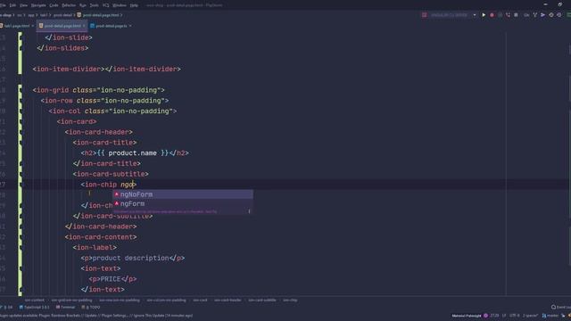The width and height of the screenshot is (571, 321).
Task: Close the tab1.page.html tab
Action: pyautogui.click(x=32, y=26)
